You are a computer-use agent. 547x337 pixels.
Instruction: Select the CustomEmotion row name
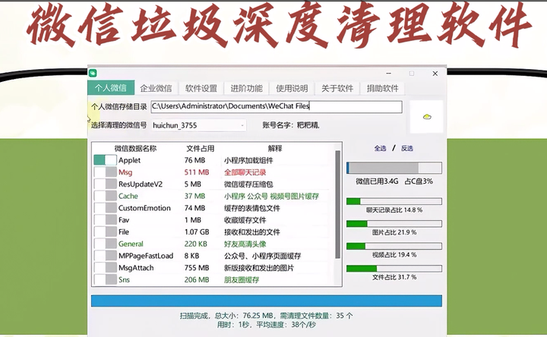(x=144, y=208)
